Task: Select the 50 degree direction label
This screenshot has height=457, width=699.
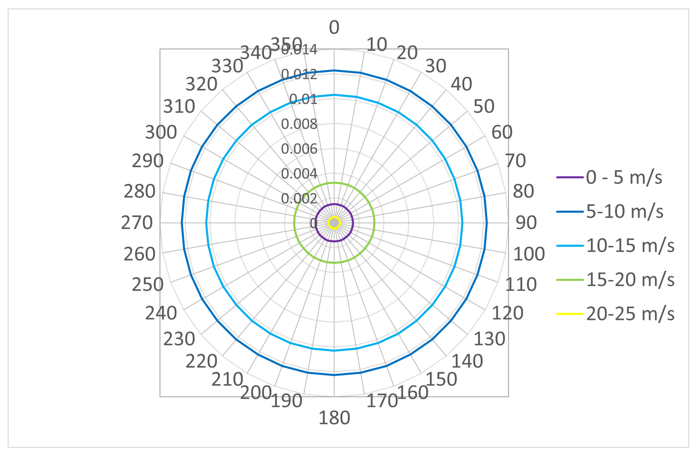Action: (x=484, y=107)
